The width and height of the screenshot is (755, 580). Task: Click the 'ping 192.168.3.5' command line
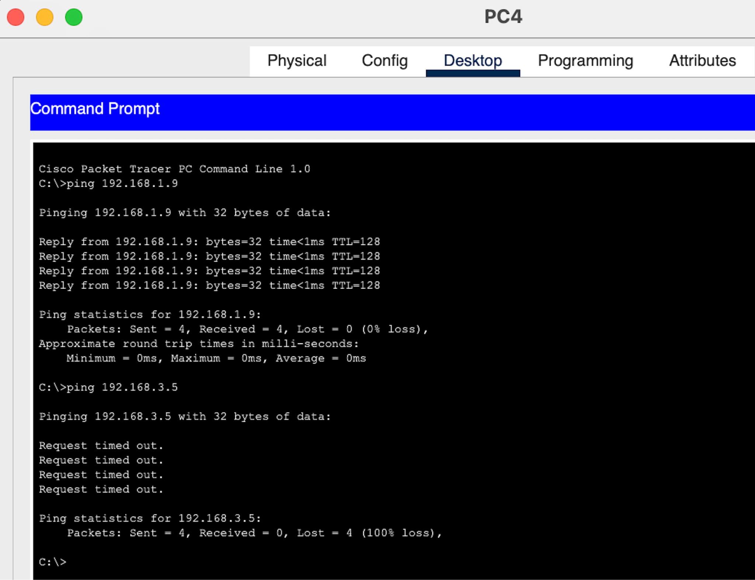tap(108, 387)
